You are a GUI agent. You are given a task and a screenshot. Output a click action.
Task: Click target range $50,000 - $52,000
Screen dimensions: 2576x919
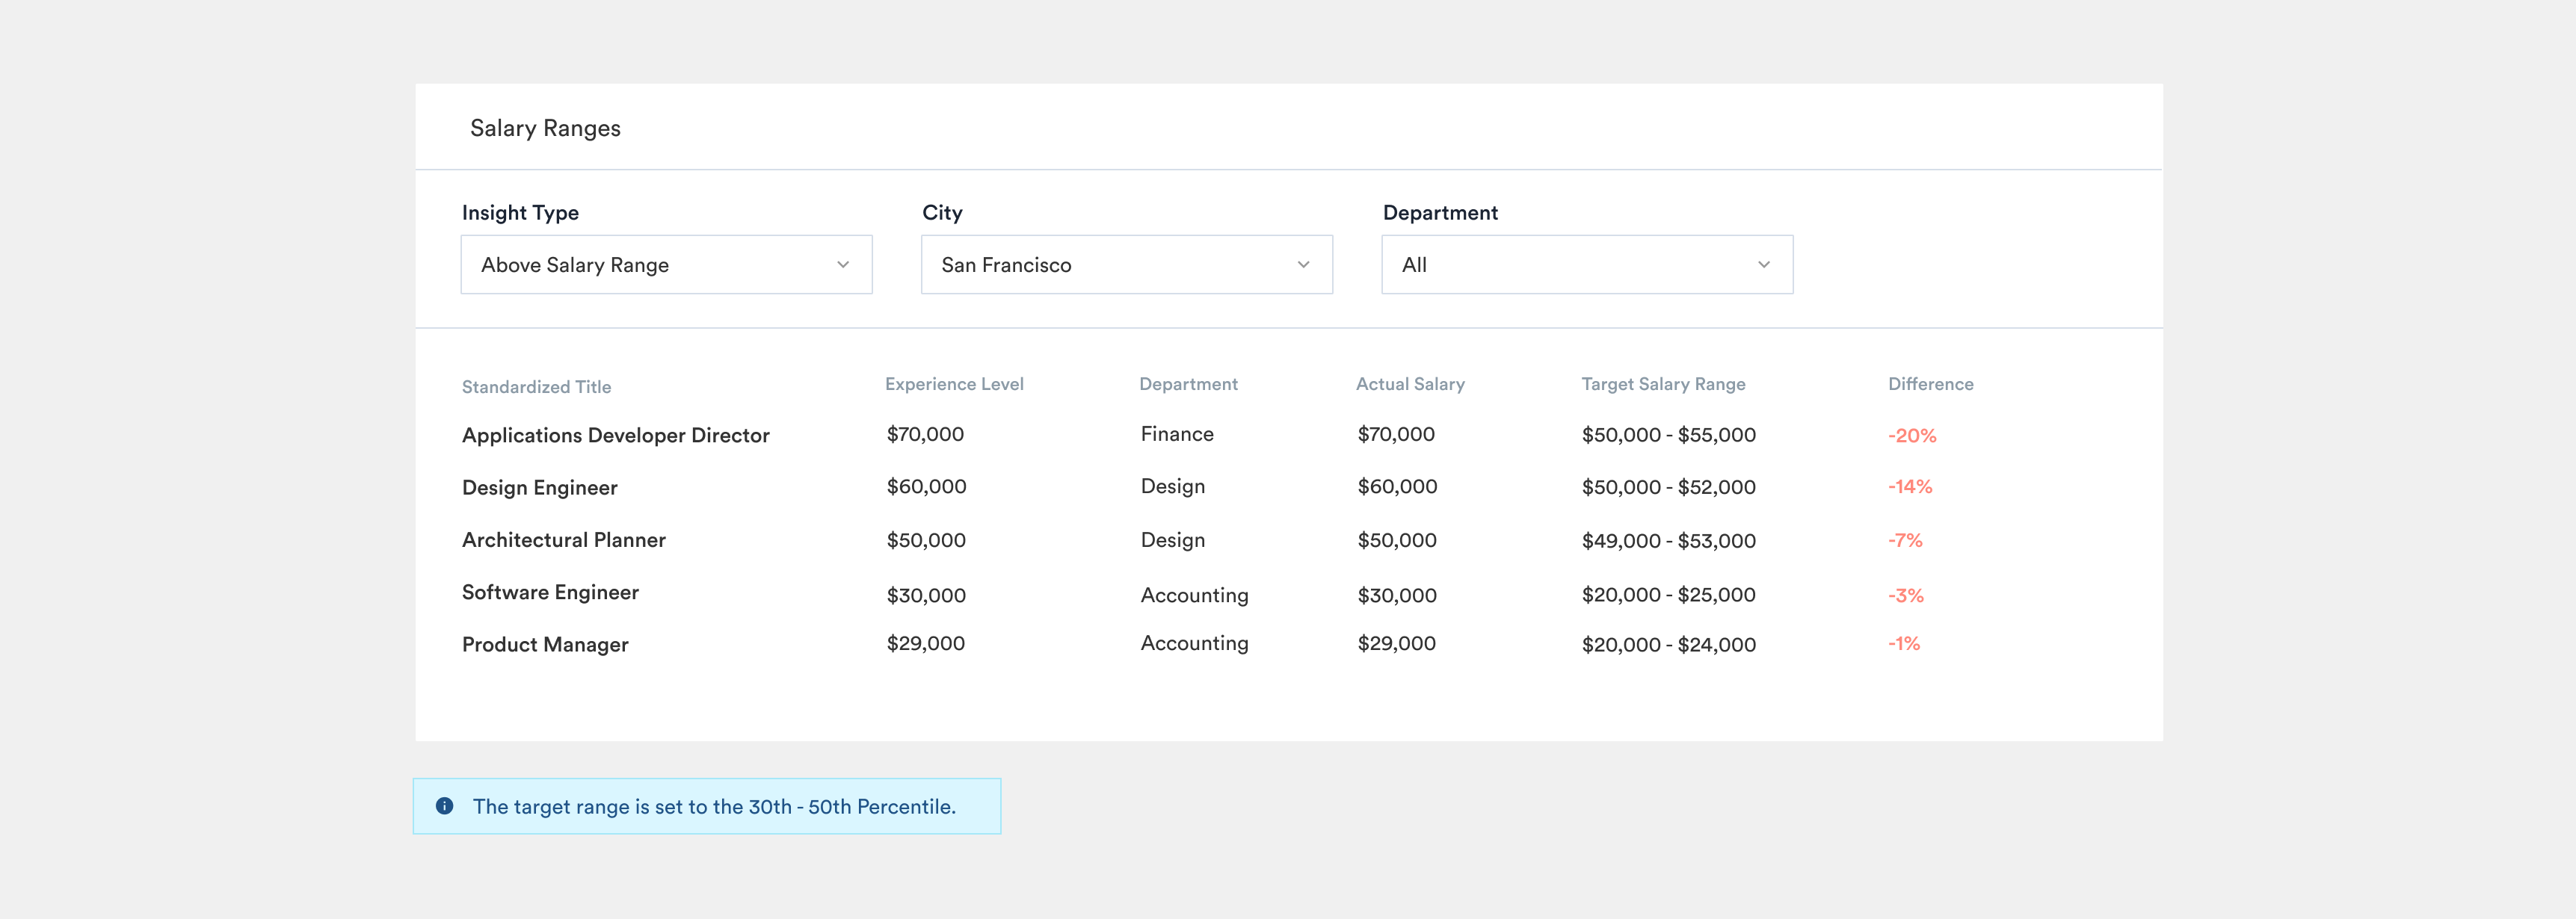click(1668, 487)
